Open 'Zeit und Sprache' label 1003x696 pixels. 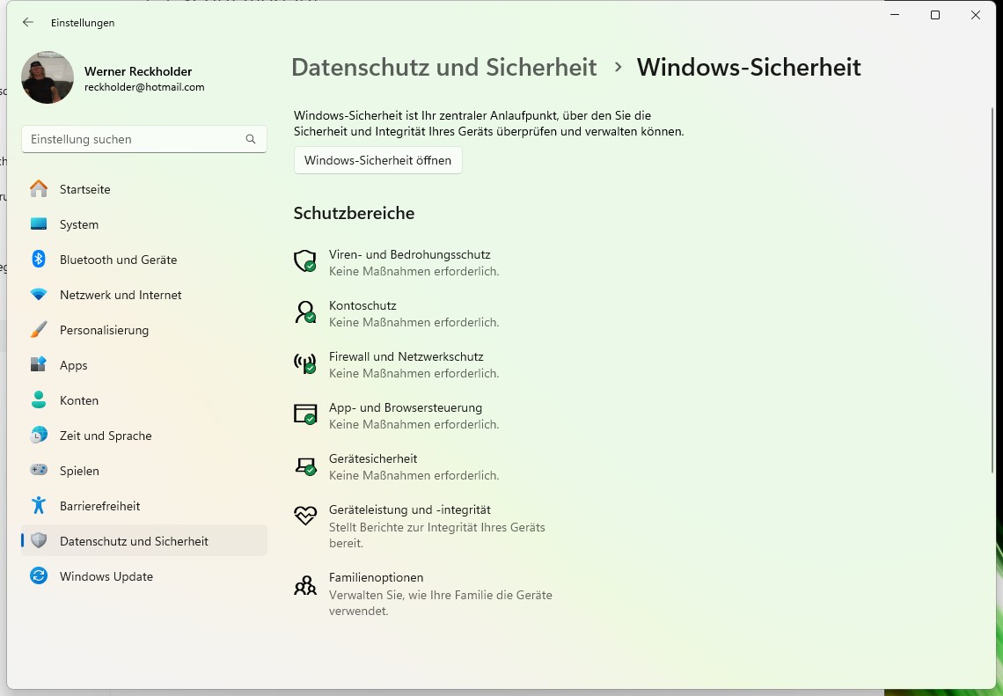(106, 436)
